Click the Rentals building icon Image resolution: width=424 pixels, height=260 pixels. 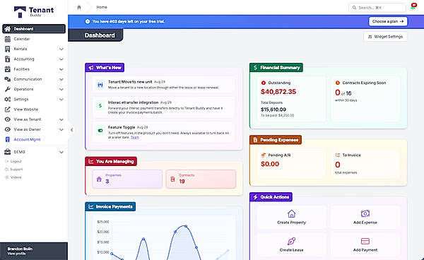click(x=8, y=49)
